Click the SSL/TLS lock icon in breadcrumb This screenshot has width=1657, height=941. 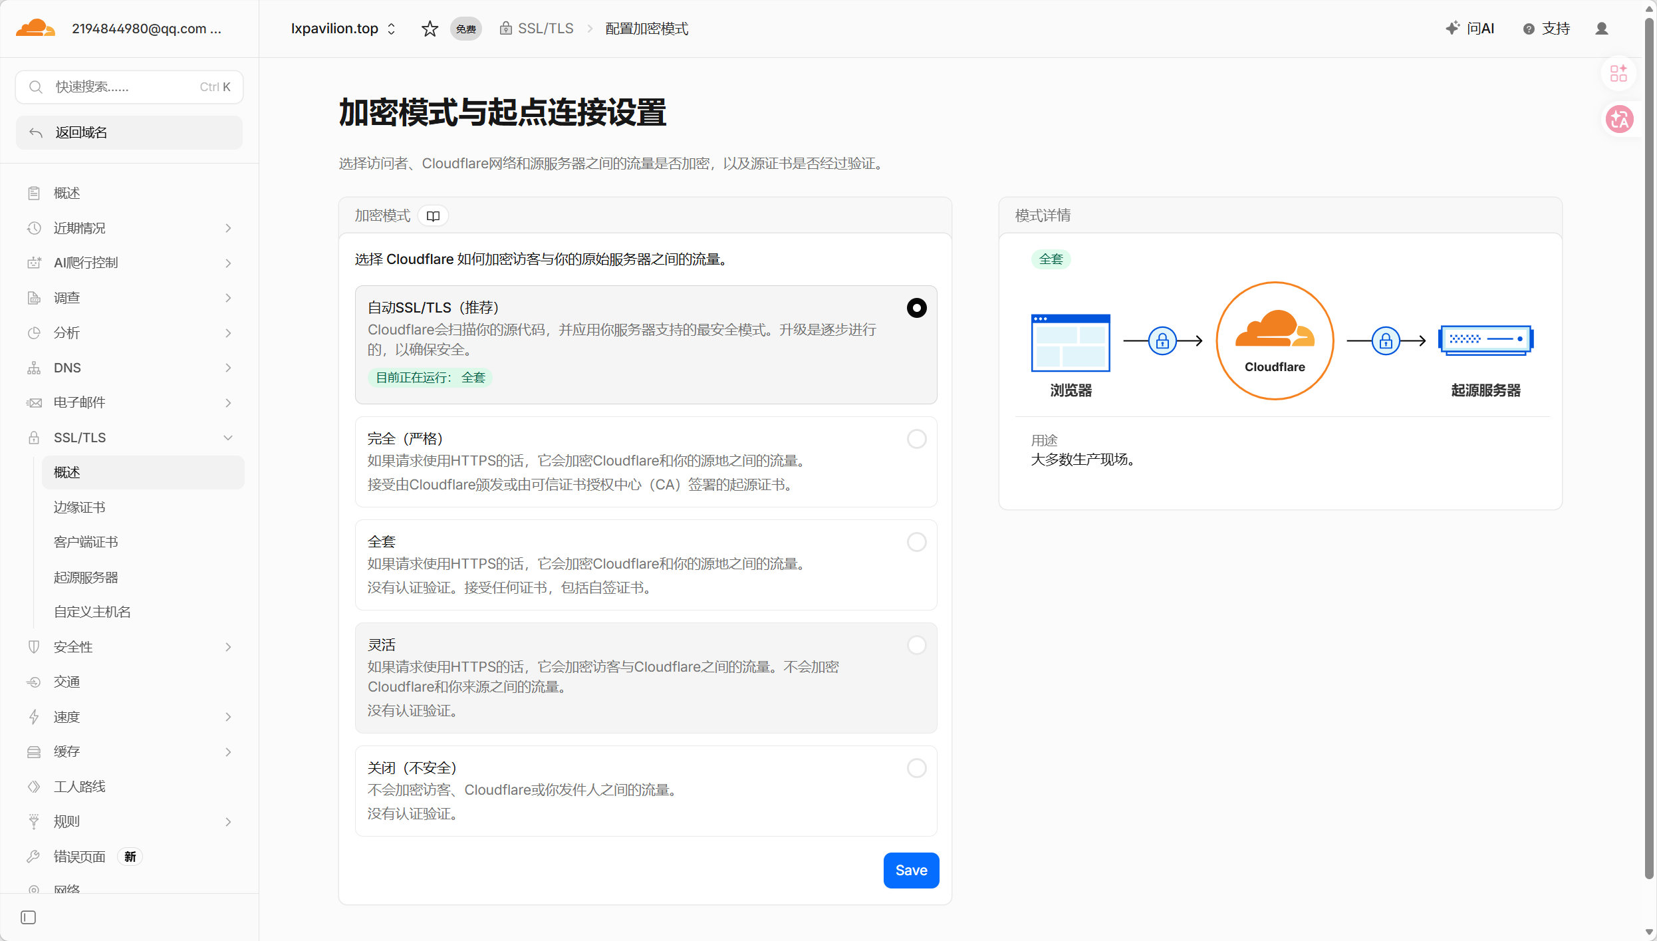(x=506, y=28)
